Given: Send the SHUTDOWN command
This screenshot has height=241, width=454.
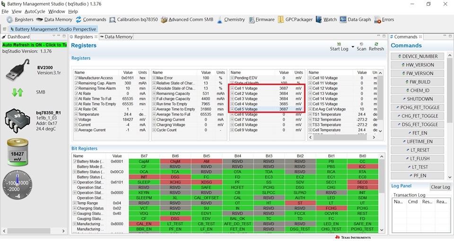Looking at the screenshot, I should pyautogui.click(x=417, y=99).
